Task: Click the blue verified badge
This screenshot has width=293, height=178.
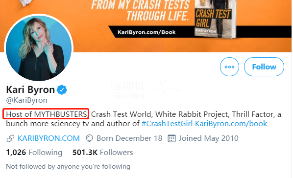Action: click(62, 90)
